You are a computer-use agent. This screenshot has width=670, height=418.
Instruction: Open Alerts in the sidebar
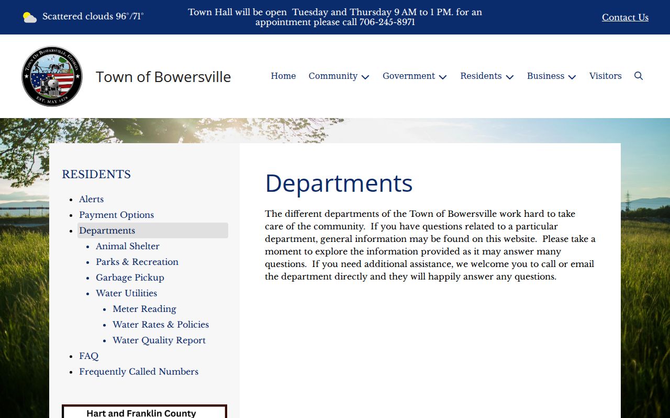point(92,199)
